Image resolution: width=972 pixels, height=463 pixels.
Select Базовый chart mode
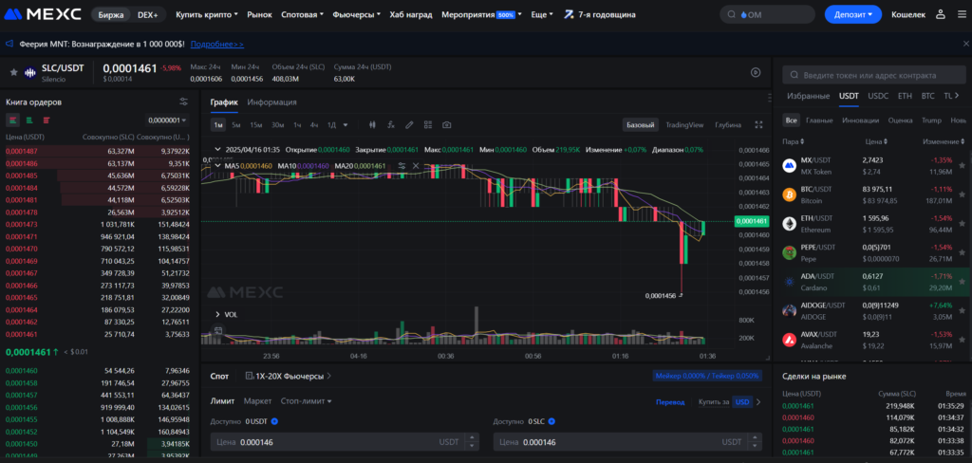point(641,124)
